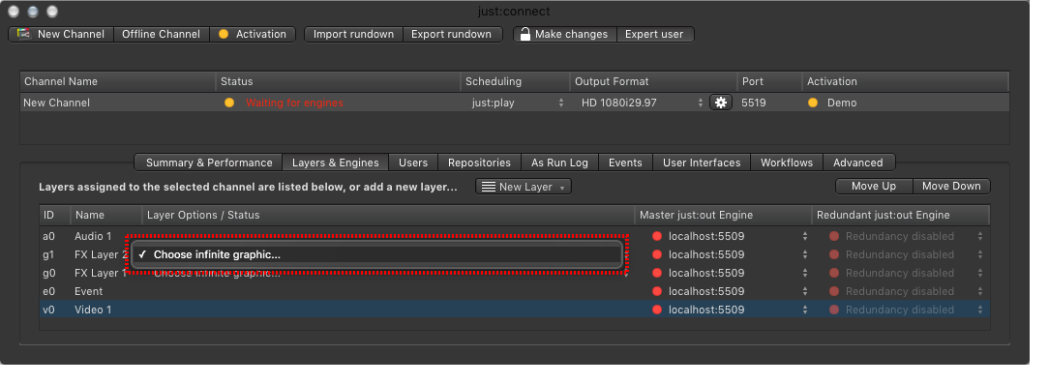Click the Layer Options / Status column header
The image size is (1049, 384).
pos(388,215)
